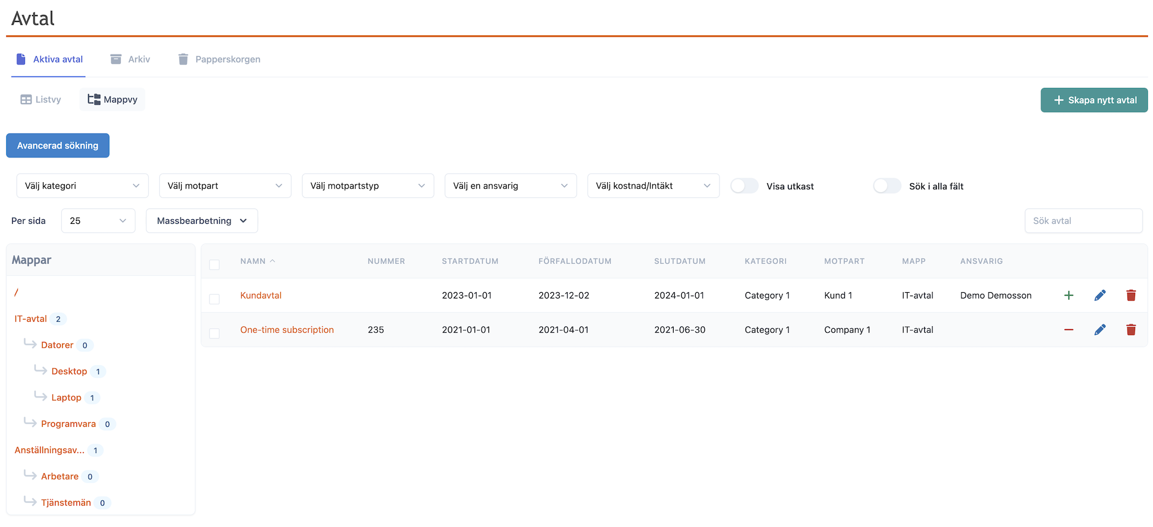Viewport: 1153px width, 527px height.
Task: Turn on Sök i alla fält switch
Action: pos(886,186)
